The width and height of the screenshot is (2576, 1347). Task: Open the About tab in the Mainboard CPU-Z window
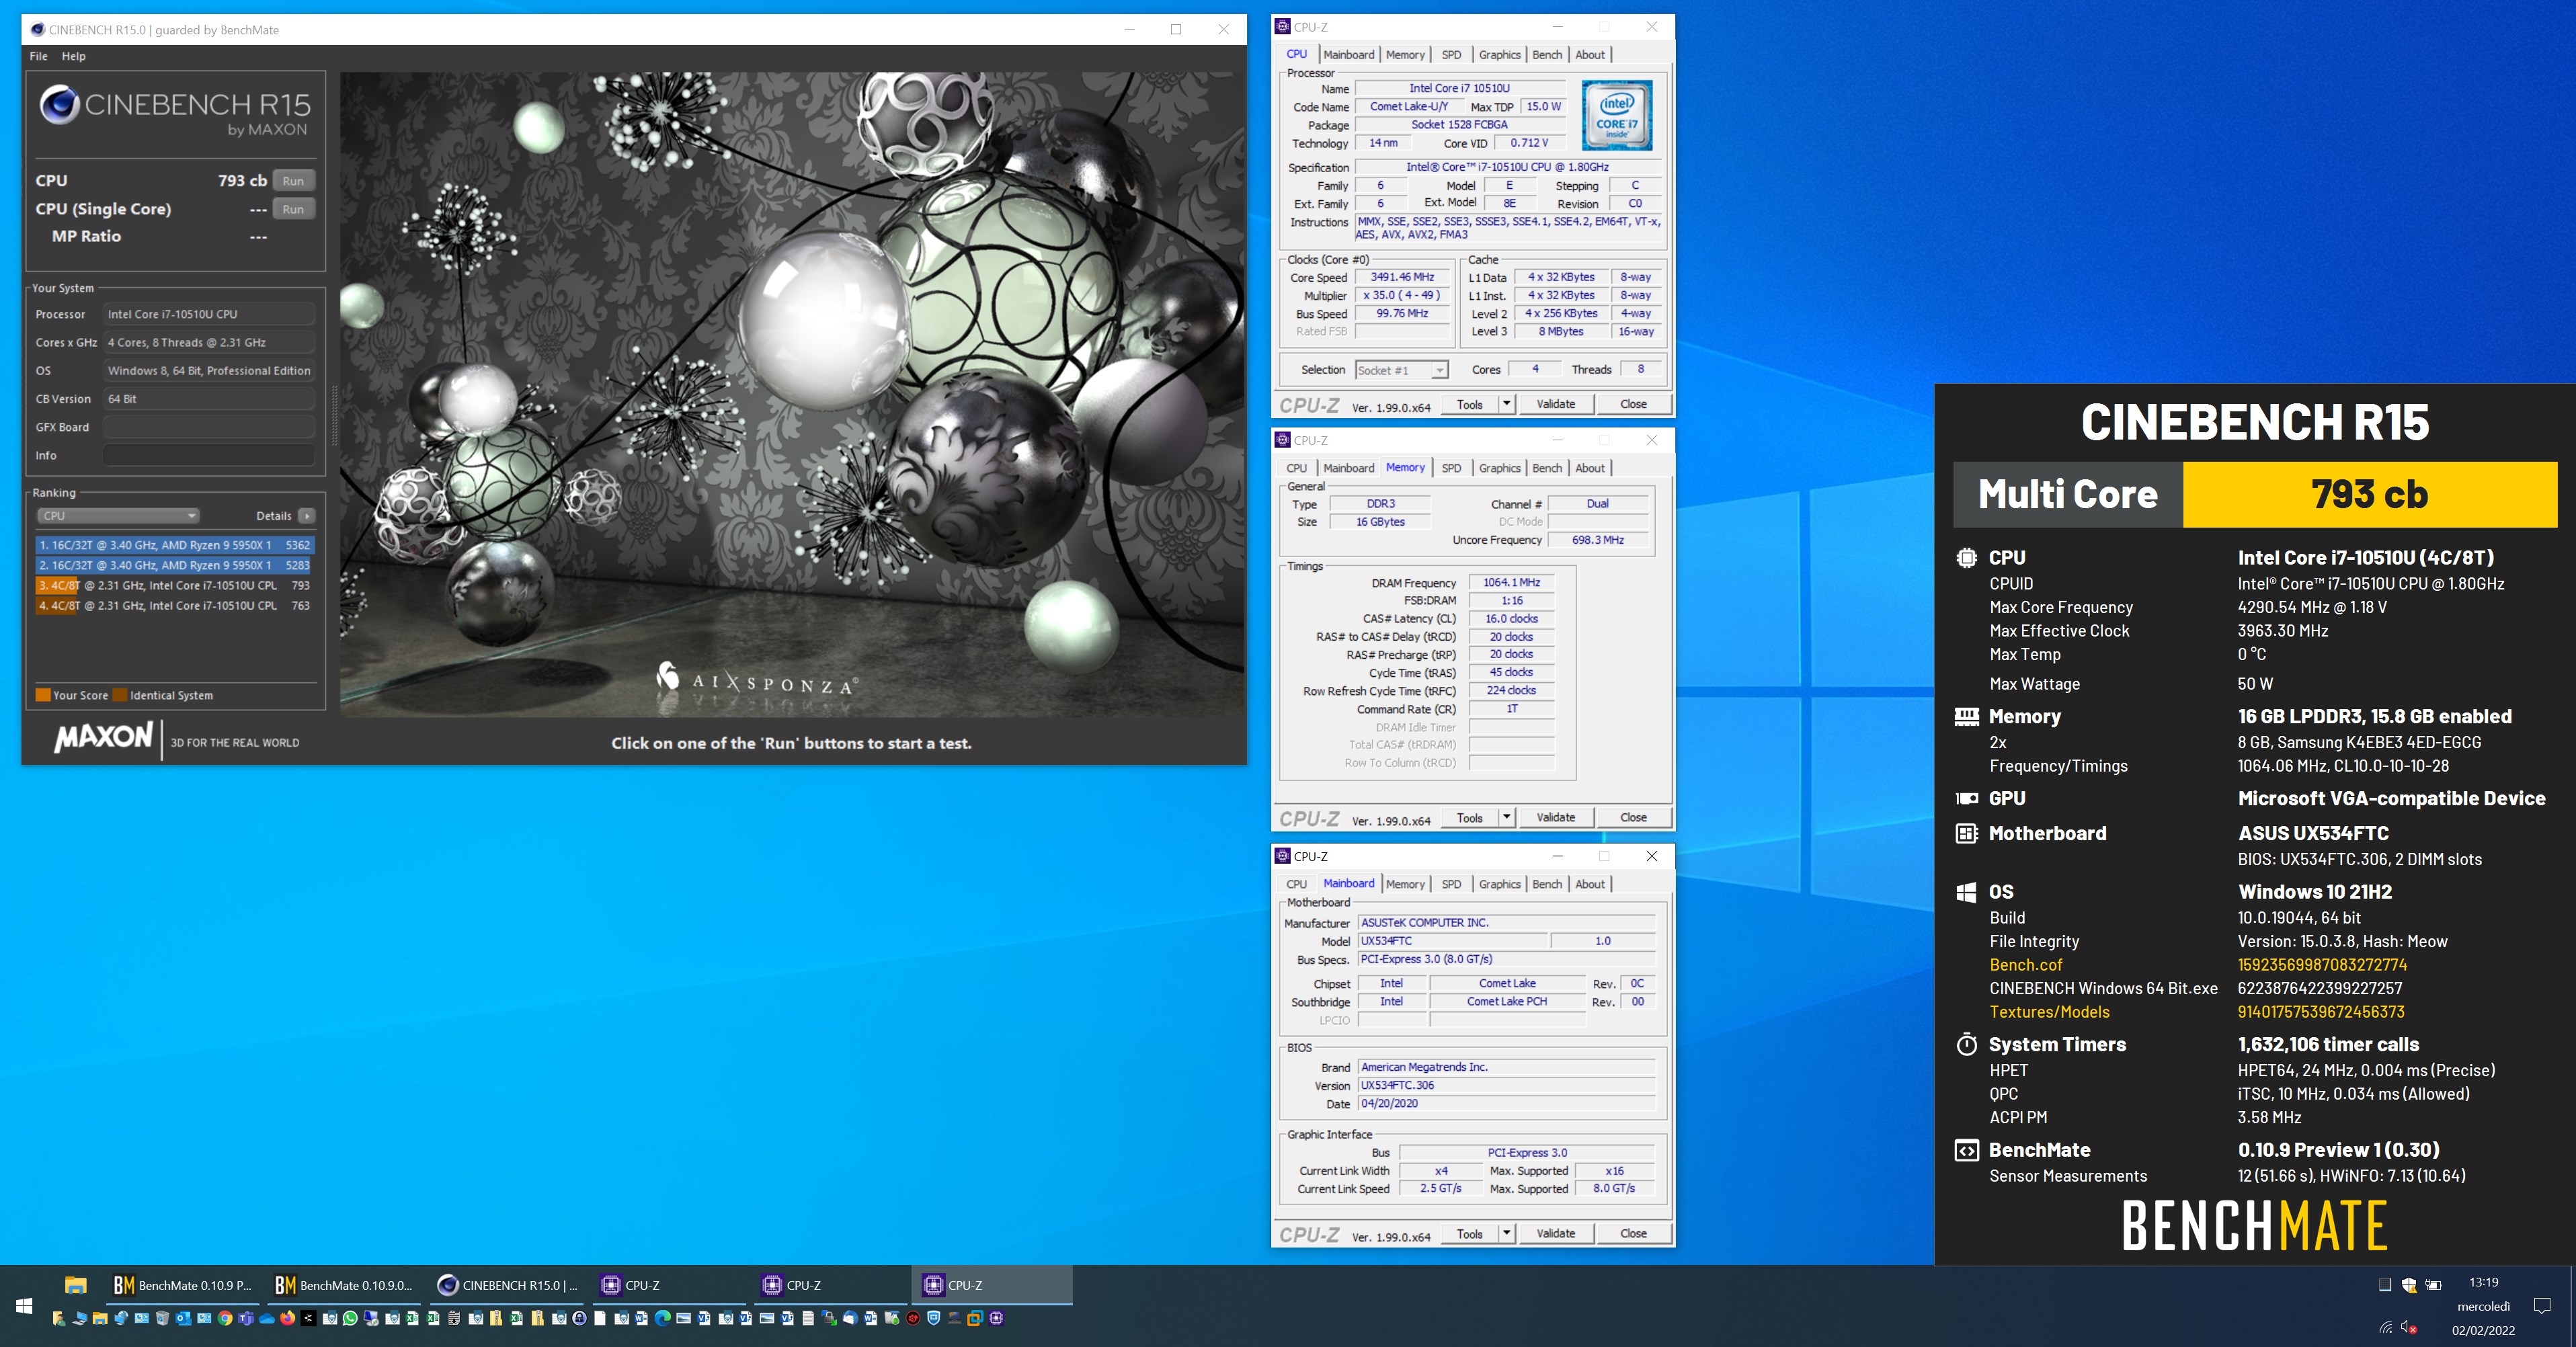coord(1590,884)
